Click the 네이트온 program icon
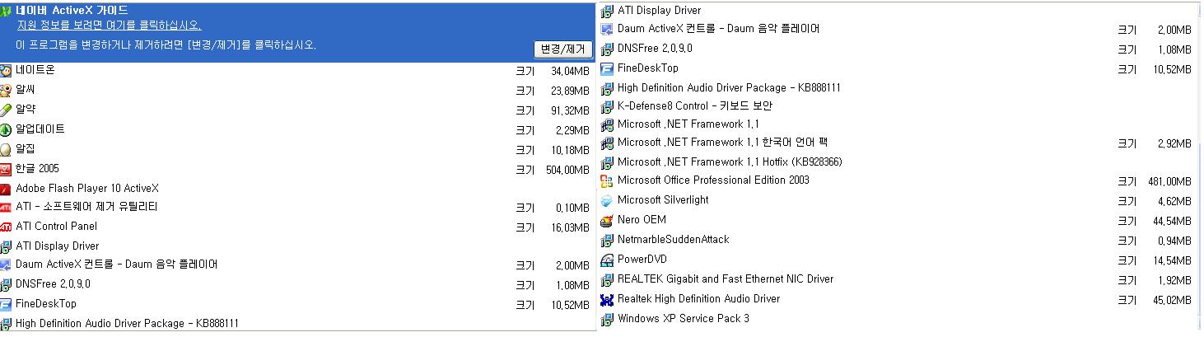Screen dimensions: 1204x337 coord(7,71)
